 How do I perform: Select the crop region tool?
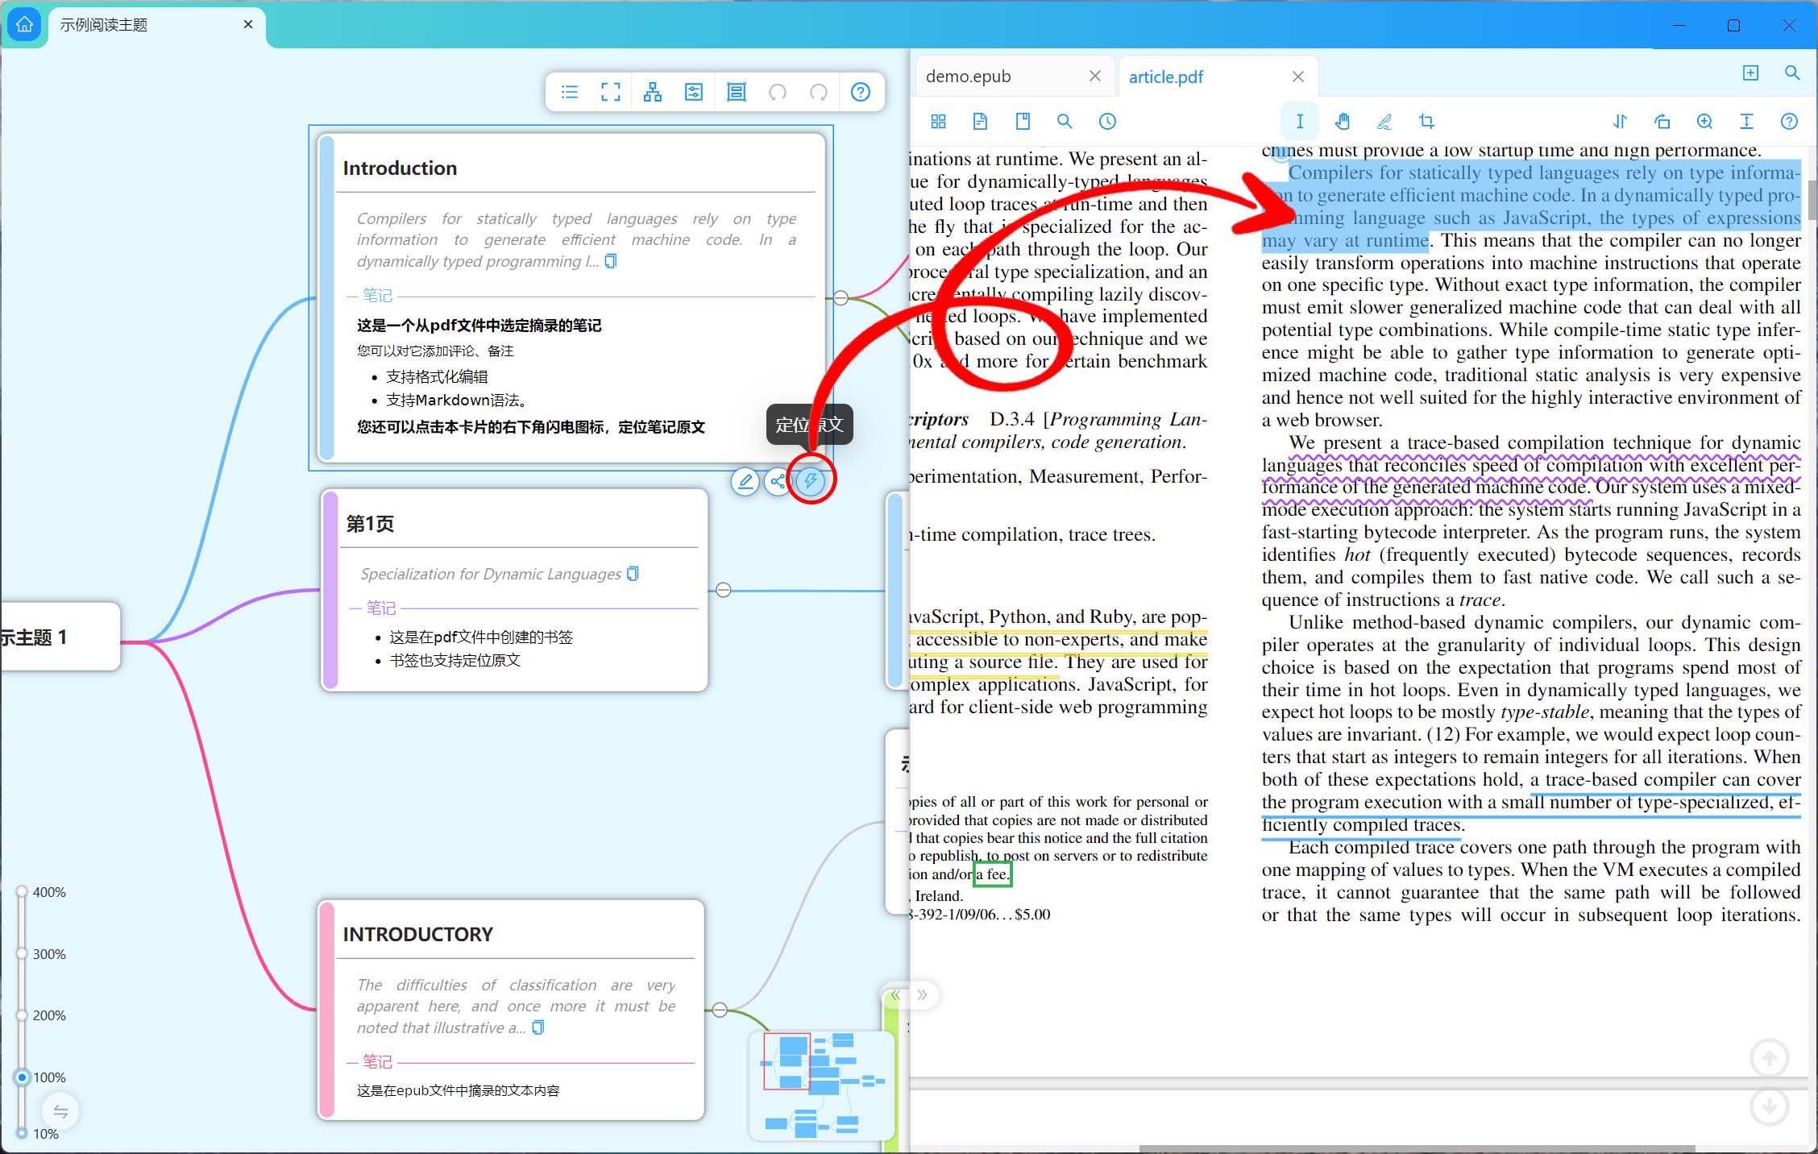1426,122
